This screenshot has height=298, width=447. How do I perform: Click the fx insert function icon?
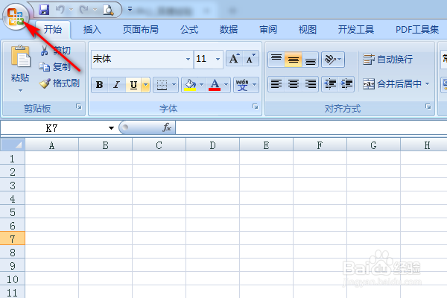[167, 127]
